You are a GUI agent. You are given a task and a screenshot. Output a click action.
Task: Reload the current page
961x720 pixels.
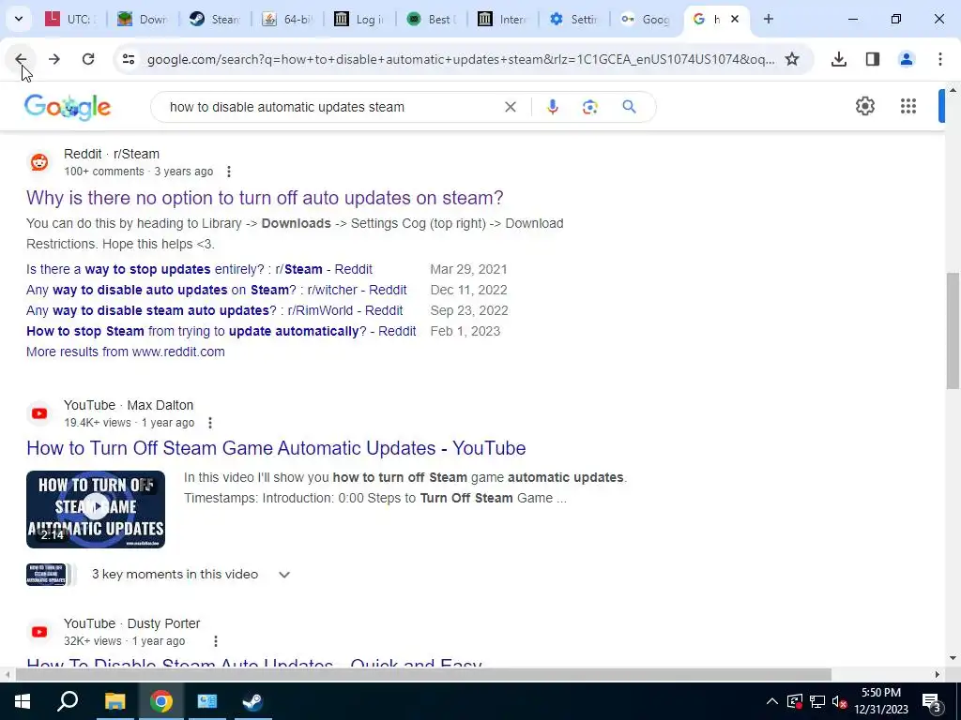[x=88, y=59]
